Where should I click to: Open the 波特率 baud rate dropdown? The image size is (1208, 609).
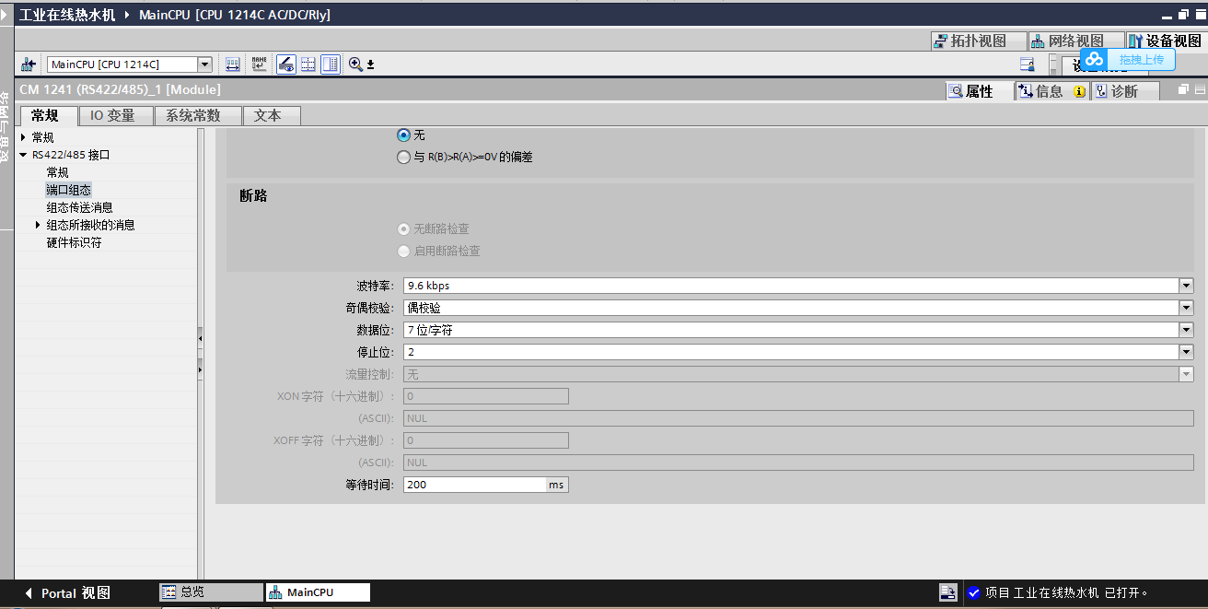[x=1186, y=286]
